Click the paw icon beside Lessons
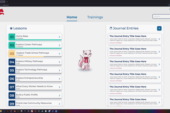170x113 pixels. tap(11, 28)
